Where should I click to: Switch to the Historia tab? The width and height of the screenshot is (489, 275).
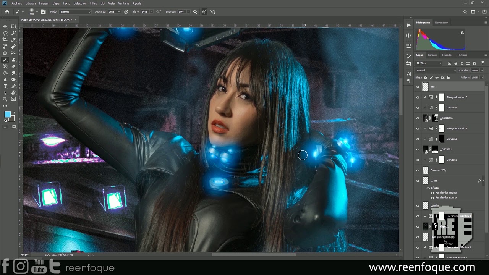(462, 55)
